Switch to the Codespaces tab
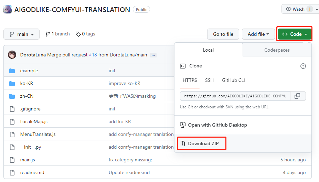 [277, 50]
